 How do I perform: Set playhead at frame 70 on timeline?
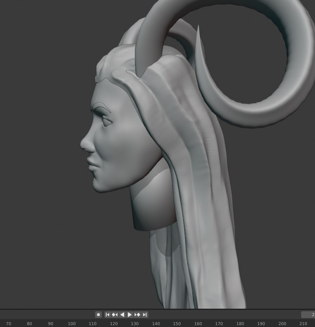click(9, 324)
